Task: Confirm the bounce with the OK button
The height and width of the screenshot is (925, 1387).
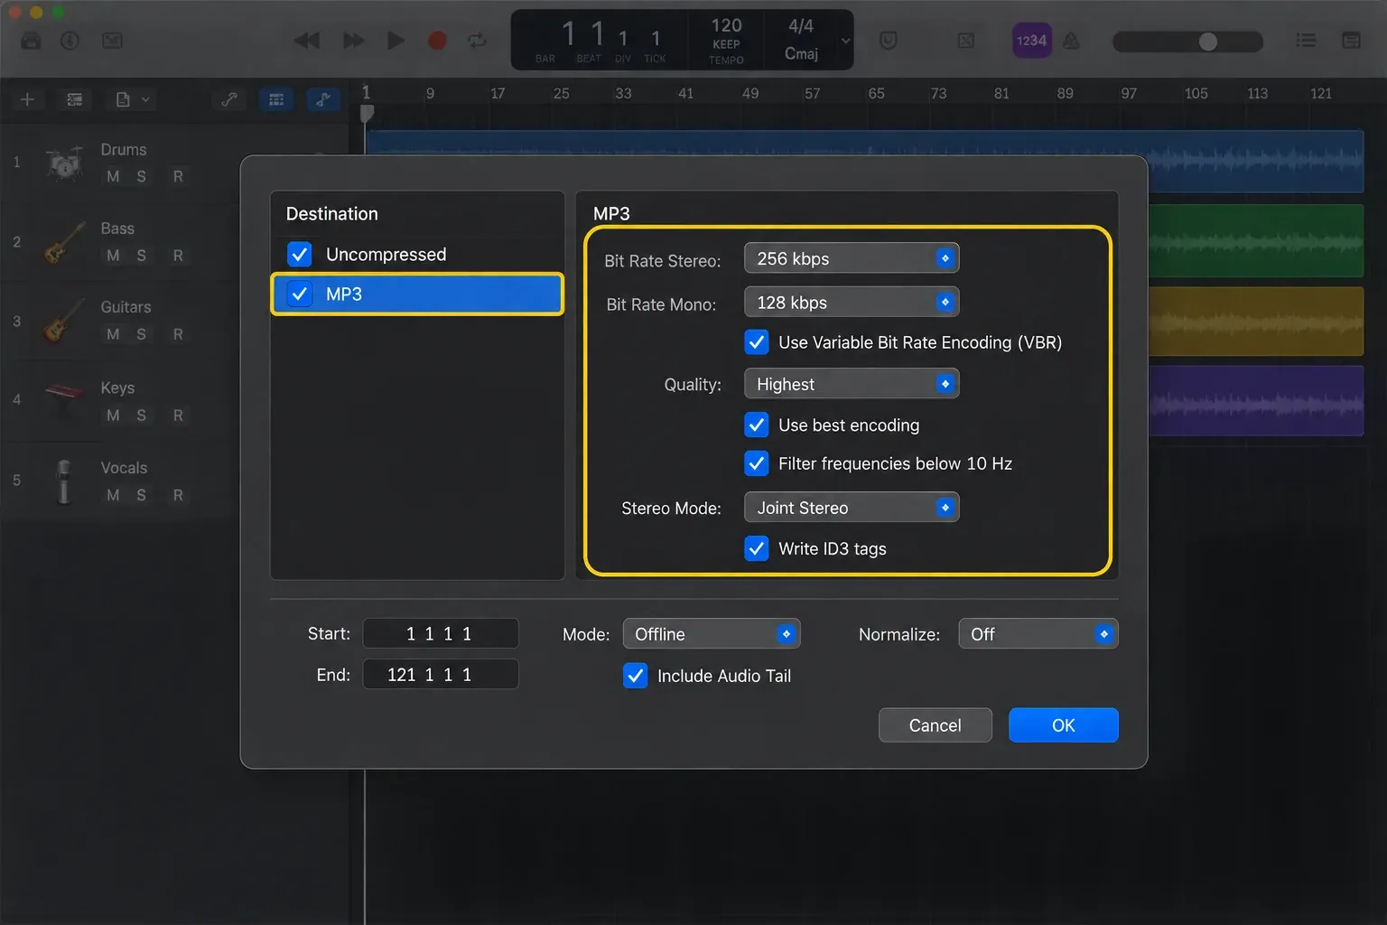Action: point(1064,725)
